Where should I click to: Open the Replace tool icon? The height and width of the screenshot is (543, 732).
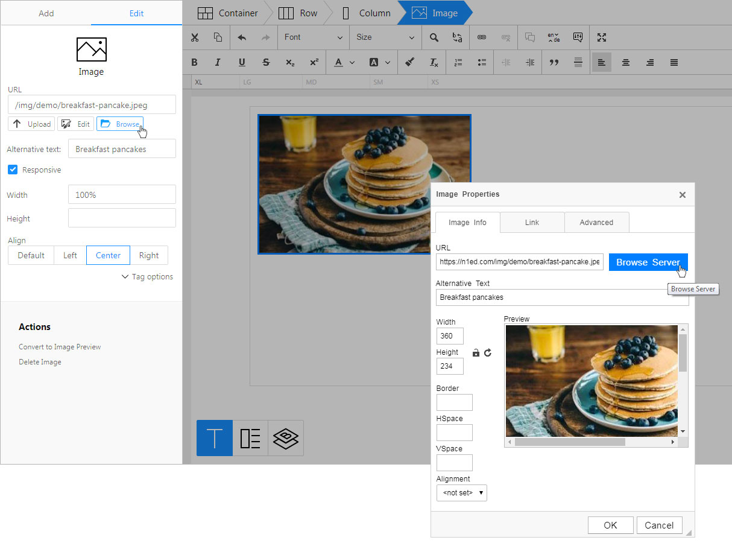(x=458, y=37)
